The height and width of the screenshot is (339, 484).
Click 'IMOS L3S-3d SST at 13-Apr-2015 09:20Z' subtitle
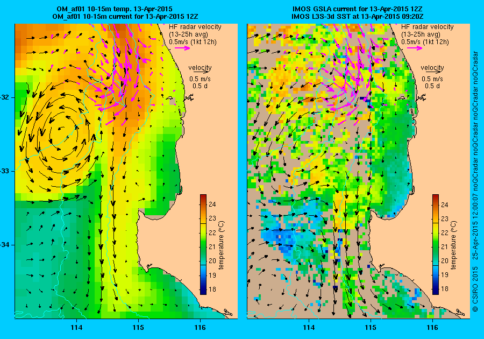pyautogui.click(x=357, y=16)
